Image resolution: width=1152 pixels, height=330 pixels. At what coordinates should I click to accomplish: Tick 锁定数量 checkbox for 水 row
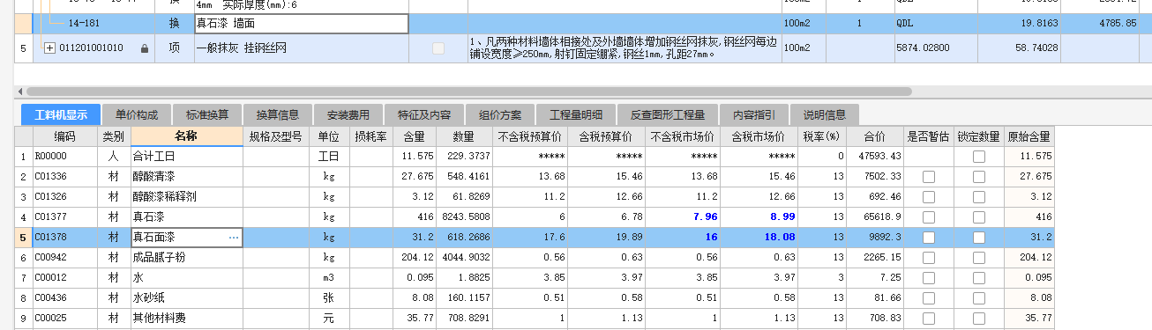click(x=979, y=278)
